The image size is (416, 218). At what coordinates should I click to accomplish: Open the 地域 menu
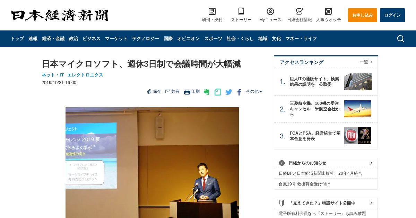coord(263,39)
